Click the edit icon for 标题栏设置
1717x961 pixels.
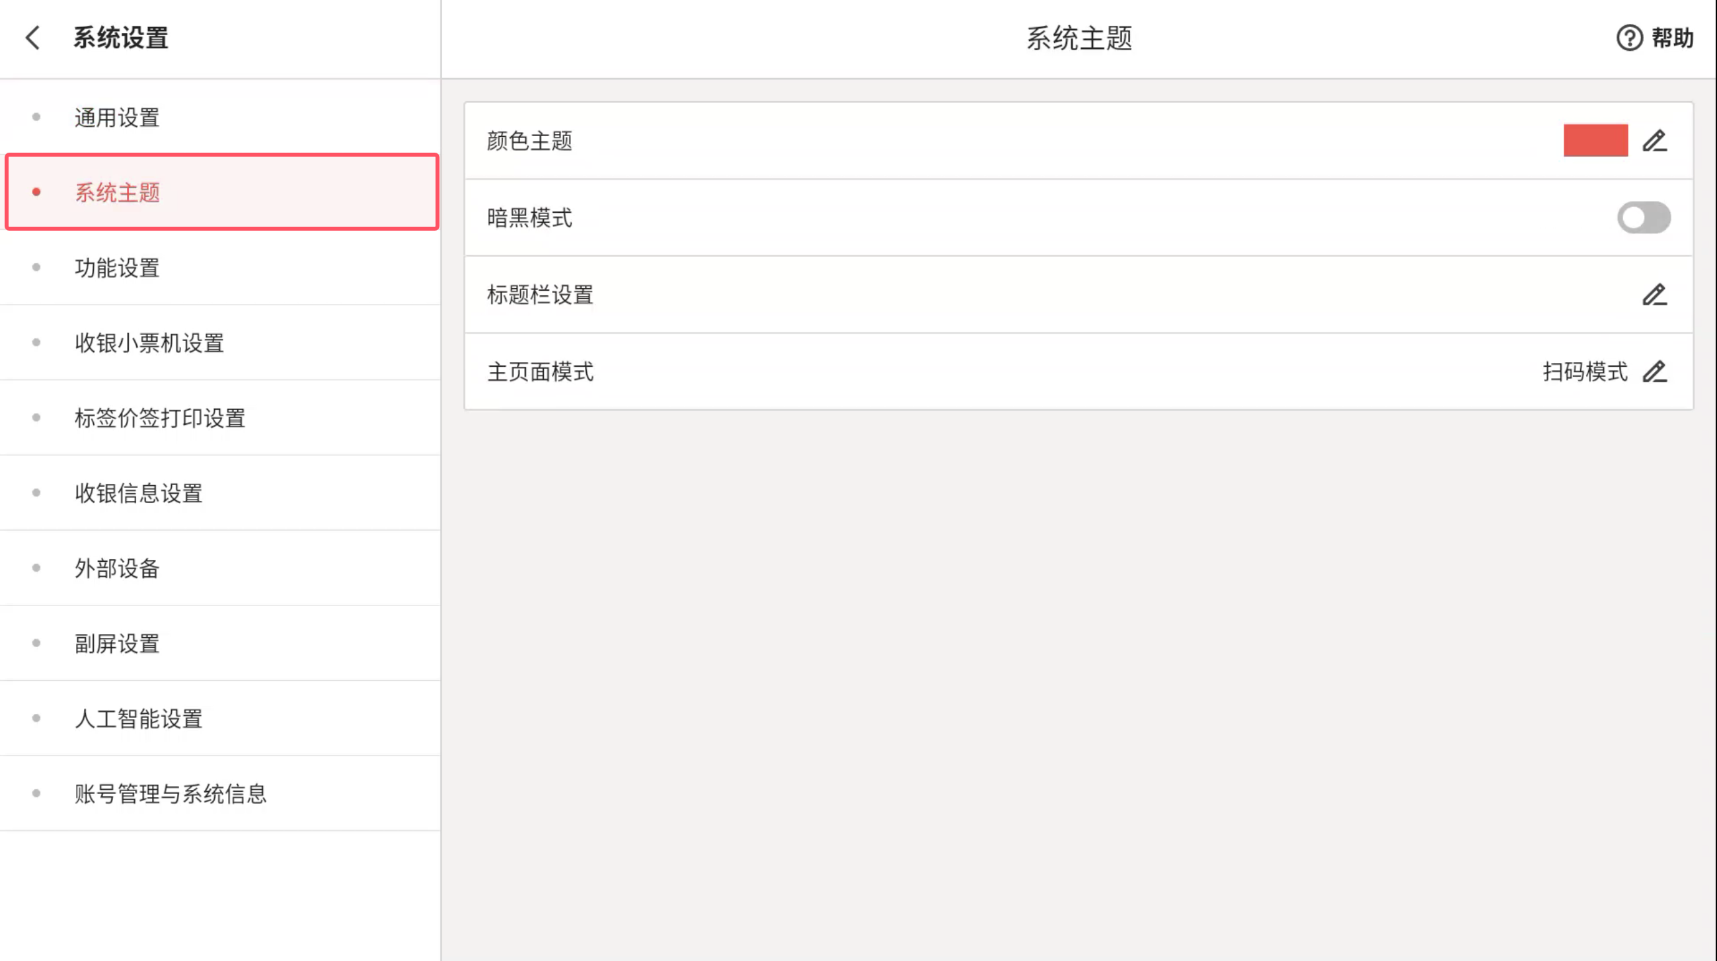pos(1654,295)
